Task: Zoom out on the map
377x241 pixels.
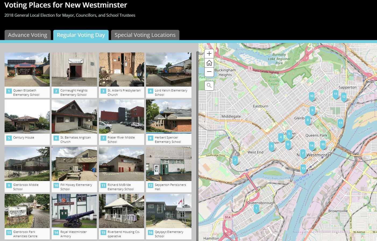Action: (209, 72)
